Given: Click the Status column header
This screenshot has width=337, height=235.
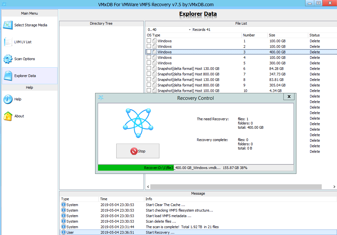Looking at the screenshot, I should pyautogui.click(x=322, y=35).
